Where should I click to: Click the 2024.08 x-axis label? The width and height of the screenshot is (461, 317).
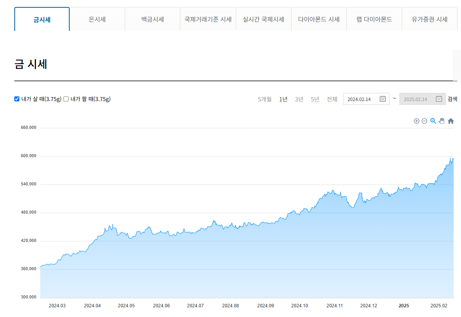231,306
